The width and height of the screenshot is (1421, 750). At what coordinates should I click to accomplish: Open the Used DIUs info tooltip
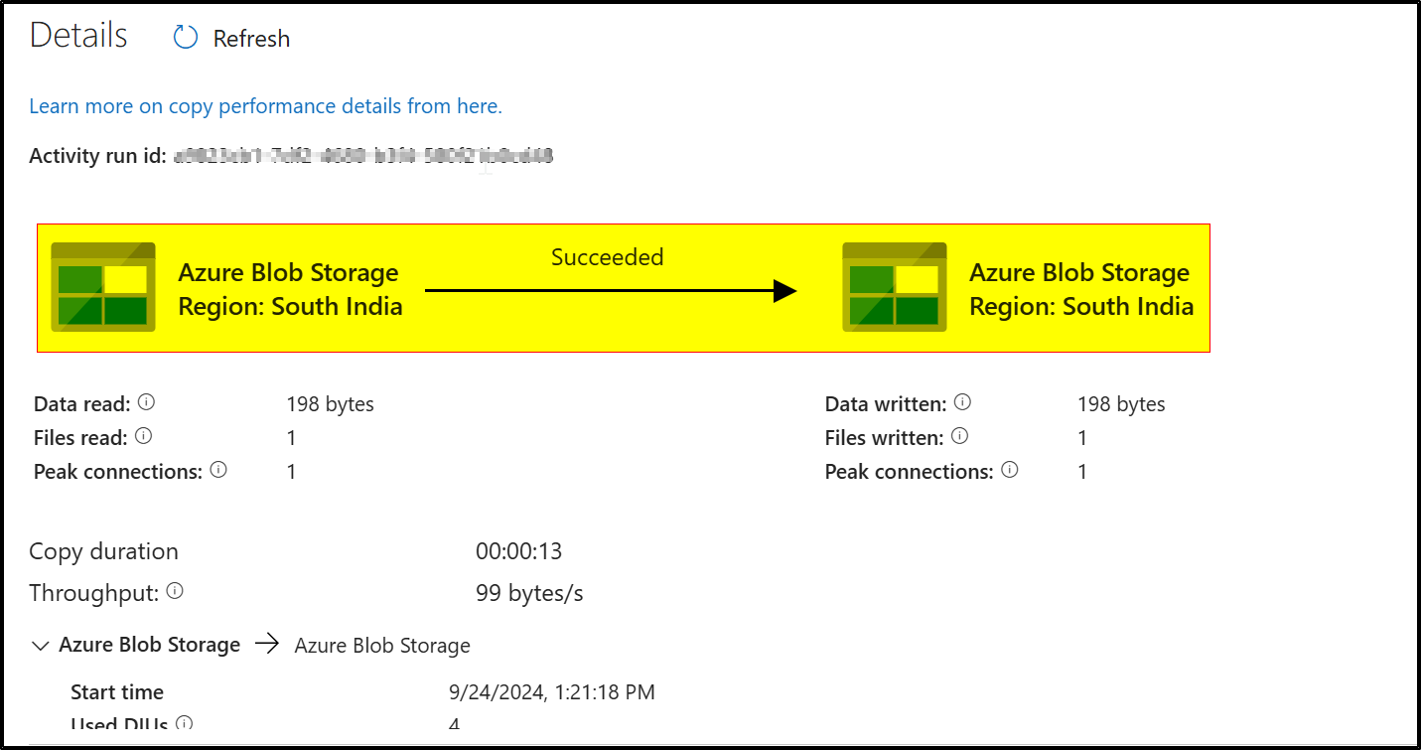(x=183, y=726)
